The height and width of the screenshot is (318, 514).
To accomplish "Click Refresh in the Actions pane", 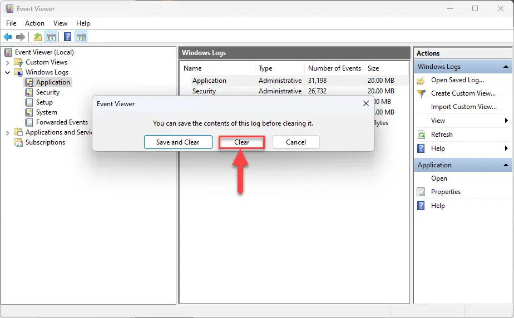I will [442, 135].
